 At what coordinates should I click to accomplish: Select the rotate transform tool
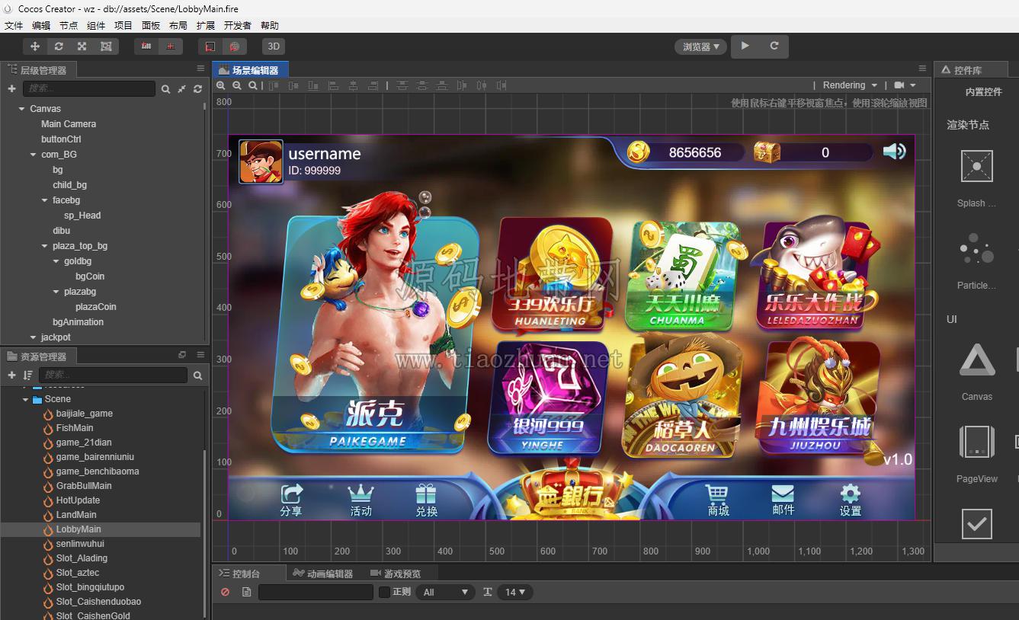tap(59, 46)
